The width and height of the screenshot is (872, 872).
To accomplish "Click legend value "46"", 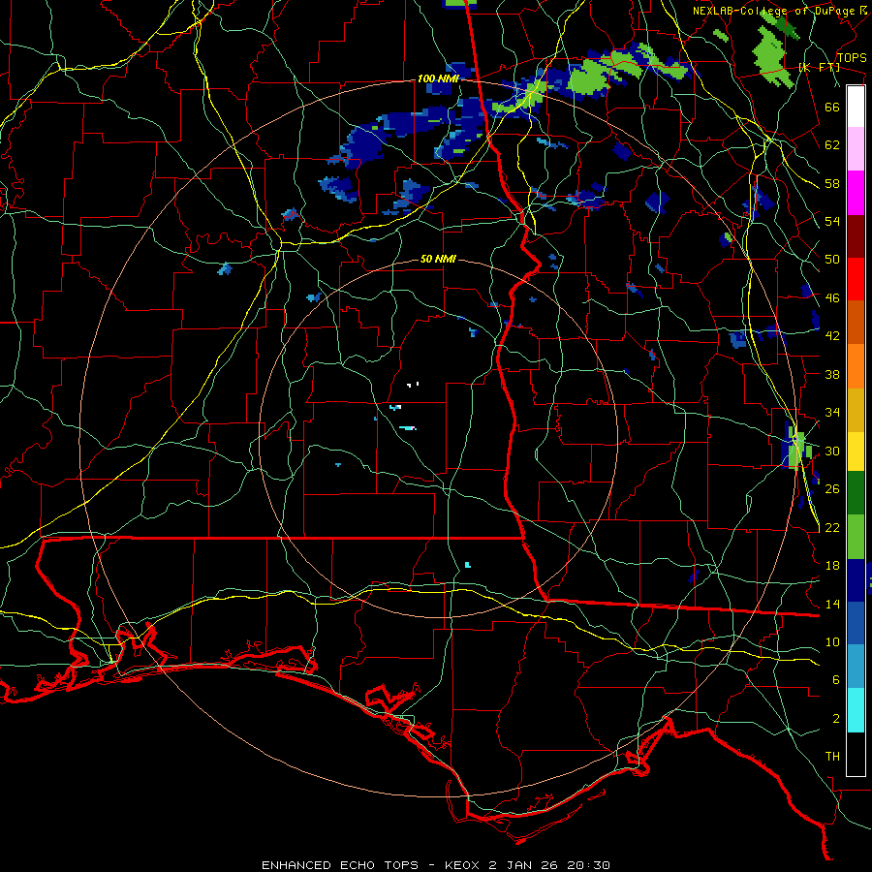I will [x=832, y=298].
